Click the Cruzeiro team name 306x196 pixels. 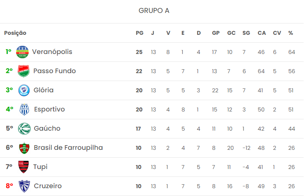pyautogui.click(x=48, y=186)
